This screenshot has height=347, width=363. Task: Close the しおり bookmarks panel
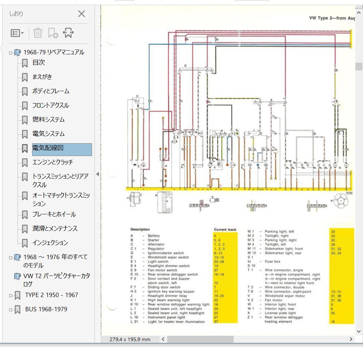point(81,14)
